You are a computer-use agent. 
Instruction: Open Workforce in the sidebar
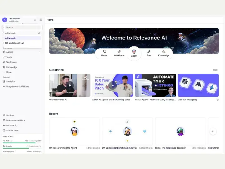[x=11, y=62]
